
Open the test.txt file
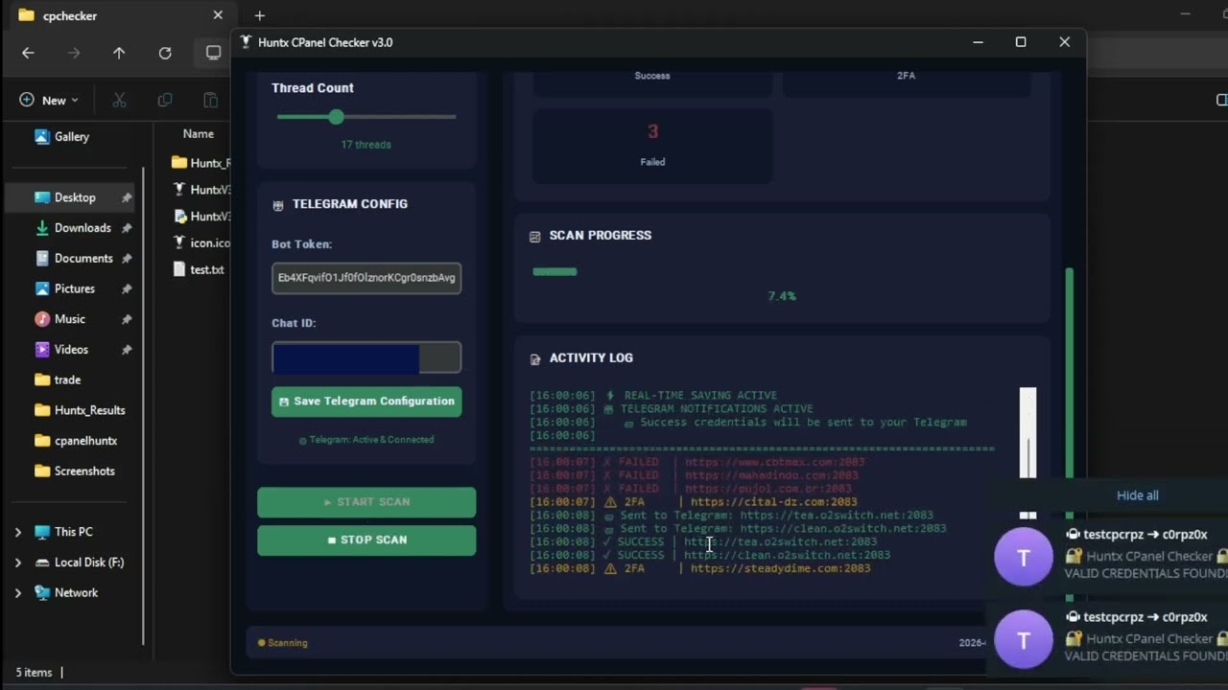tap(205, 270)
